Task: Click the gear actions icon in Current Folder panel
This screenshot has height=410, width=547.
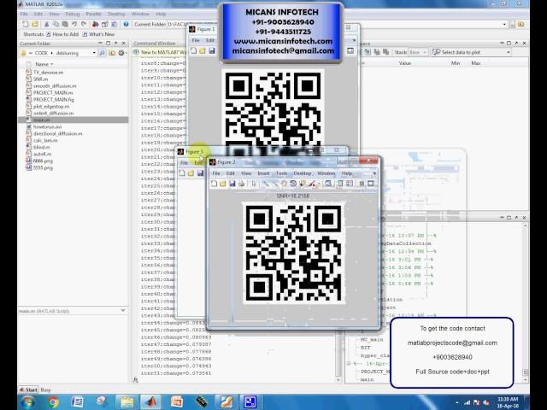Action: click(121, 53)
